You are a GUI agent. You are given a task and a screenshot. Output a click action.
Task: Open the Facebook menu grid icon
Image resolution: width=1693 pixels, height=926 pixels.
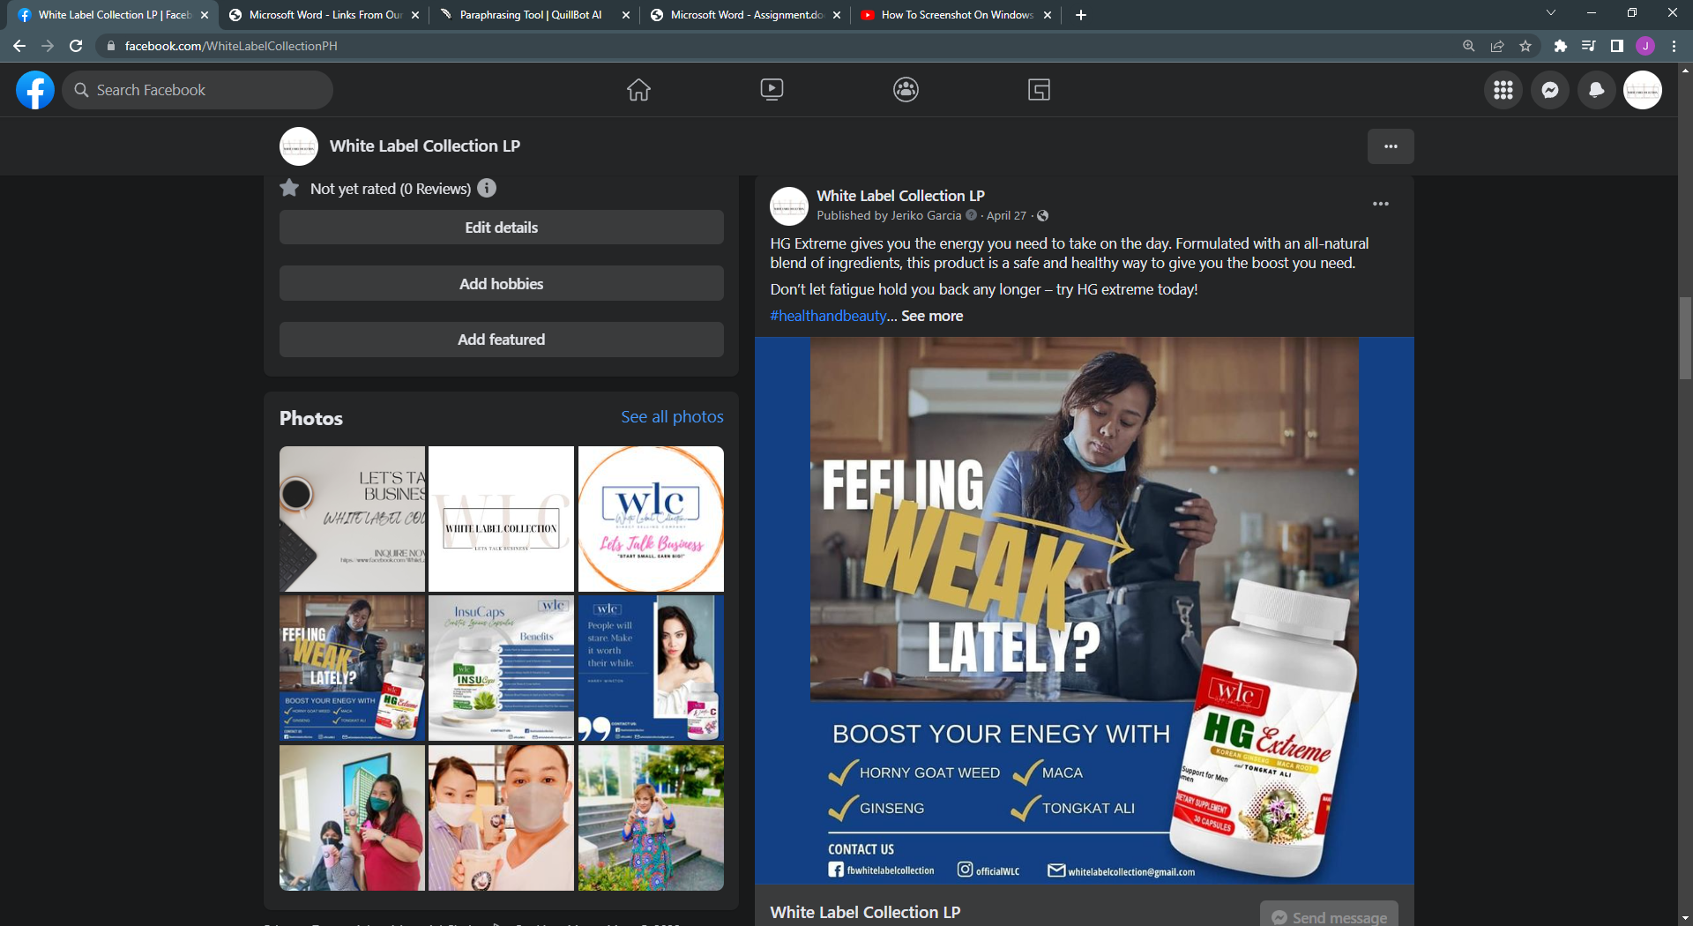coord(1503,90)
